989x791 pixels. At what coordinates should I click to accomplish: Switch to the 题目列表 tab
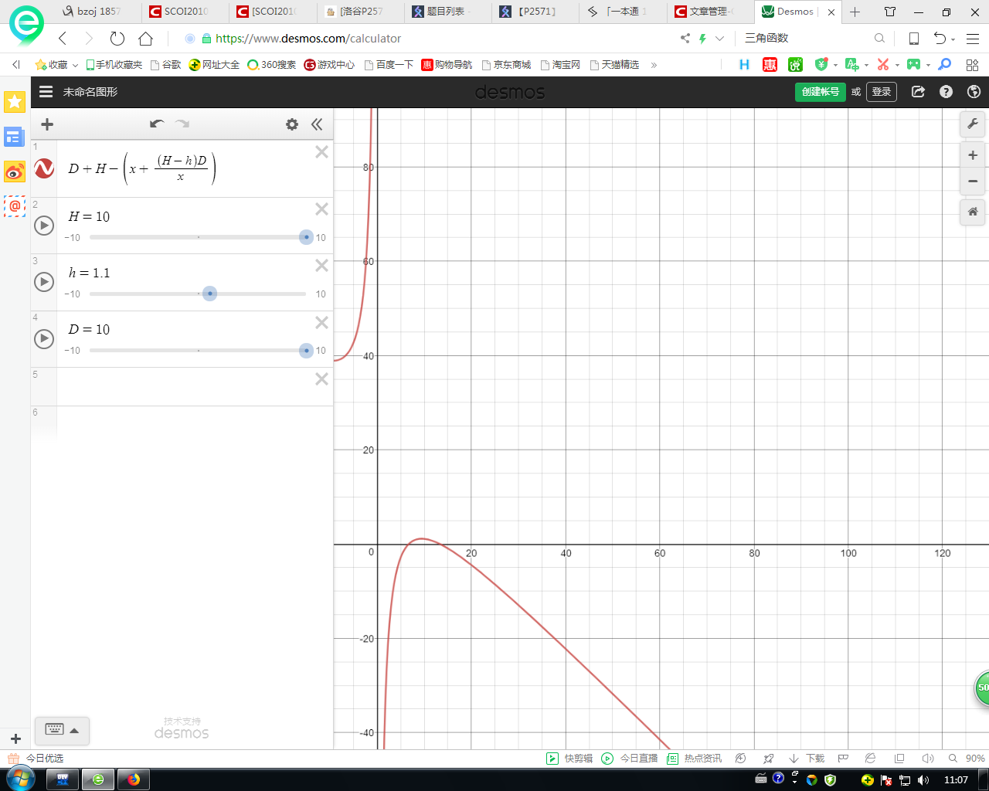pyautogui.click(x=449, y=12)
